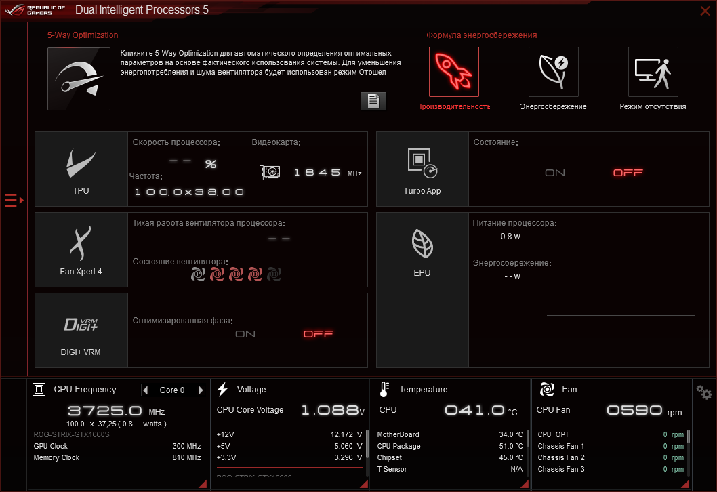The width and height of the screenshot is (717, 492).
Task: Click the EPU CPU power 0.8 w value
Action: pos(510,237)
